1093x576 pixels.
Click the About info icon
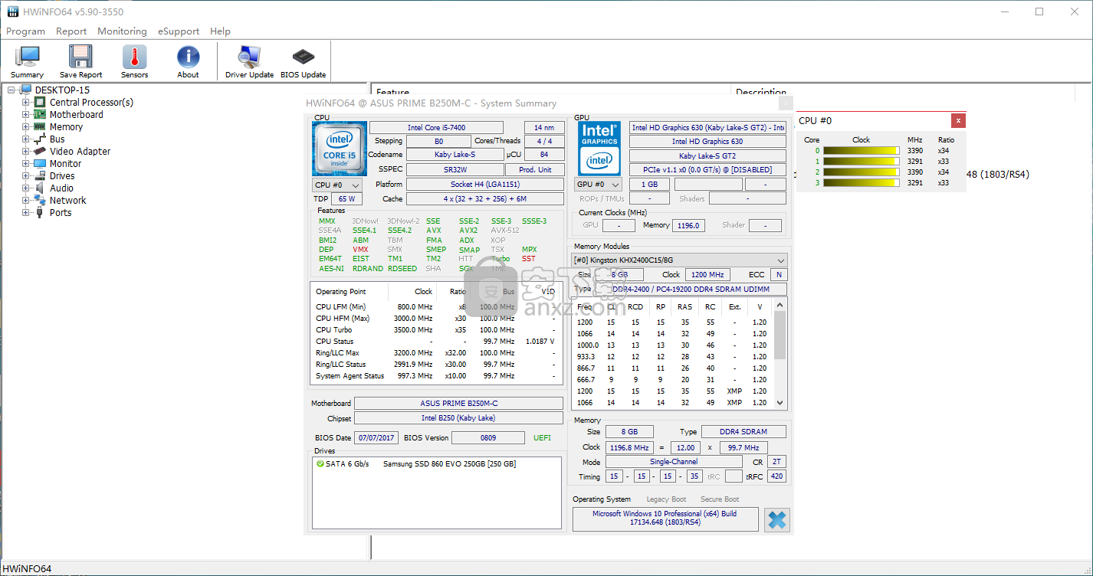(x=188, y=57)
